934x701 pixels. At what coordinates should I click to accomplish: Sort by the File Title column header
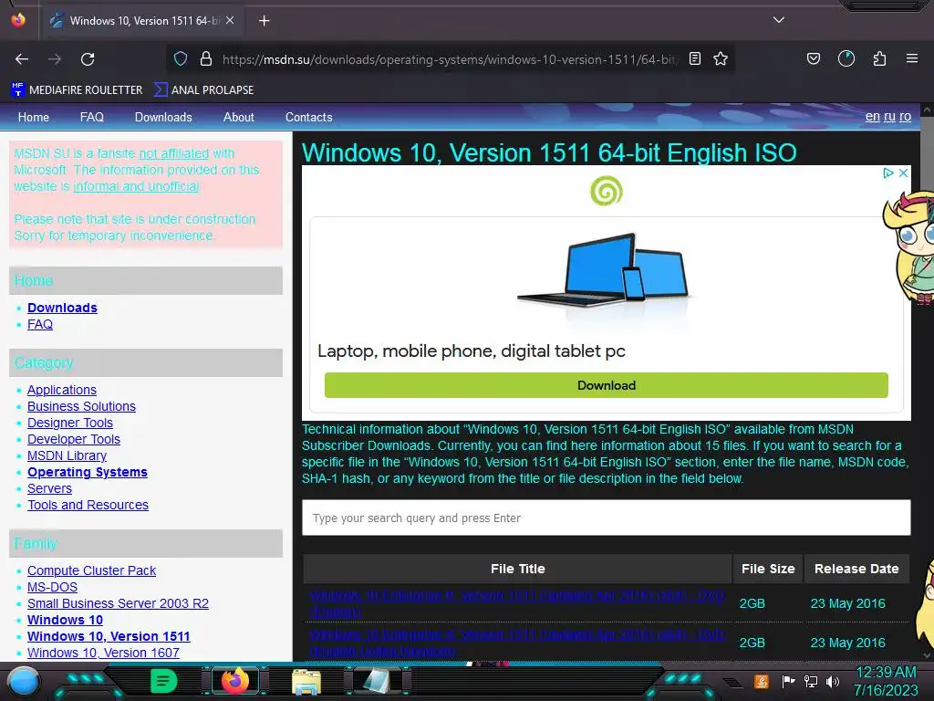point(518,569)
